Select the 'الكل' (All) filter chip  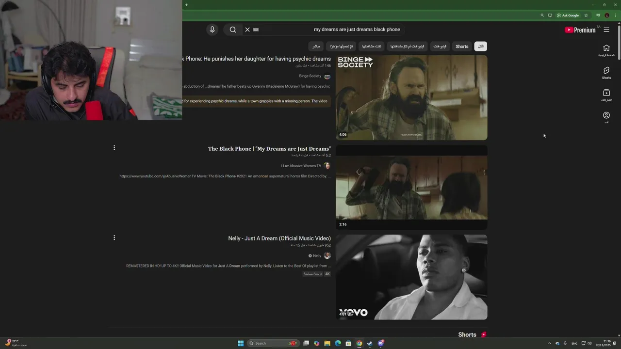click(x=481, y=47)
